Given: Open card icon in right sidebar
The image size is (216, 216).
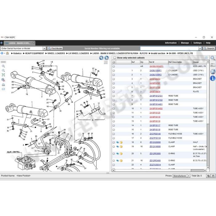Looking at the screenshot, I should 213,65.
